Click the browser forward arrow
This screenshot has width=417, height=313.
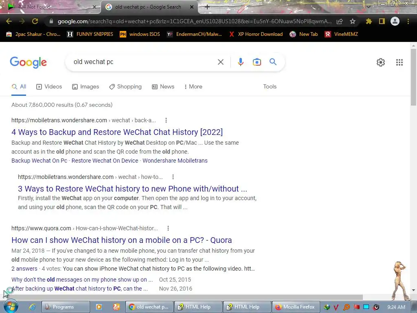(x=22, y=21)
